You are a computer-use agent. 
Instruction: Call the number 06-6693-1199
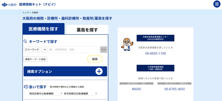pos(155,53)
